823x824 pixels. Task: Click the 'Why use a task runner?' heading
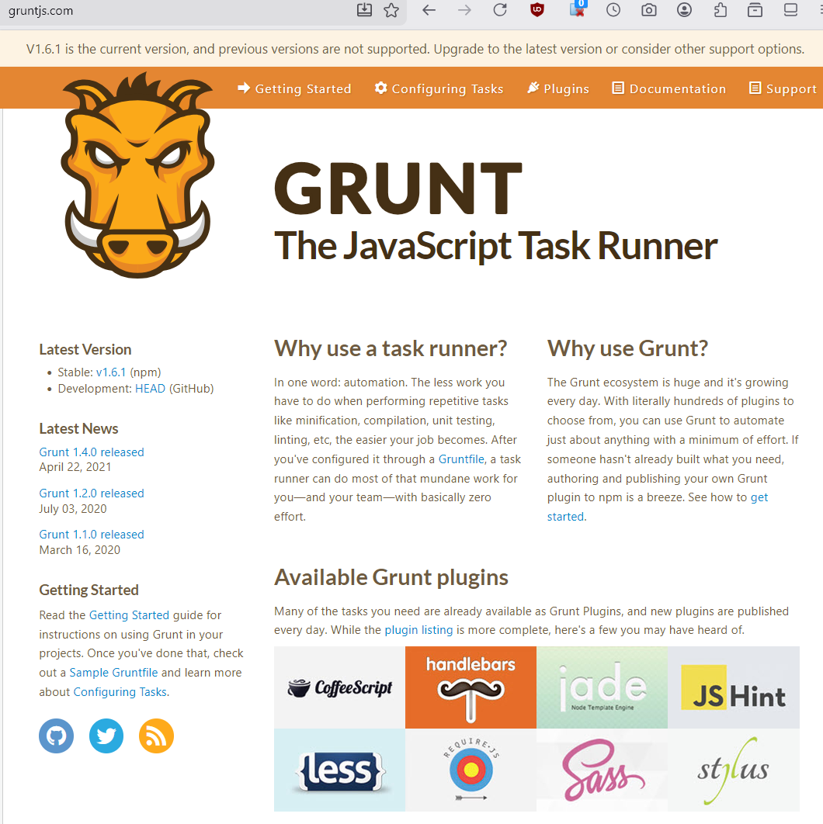(391, 348)
